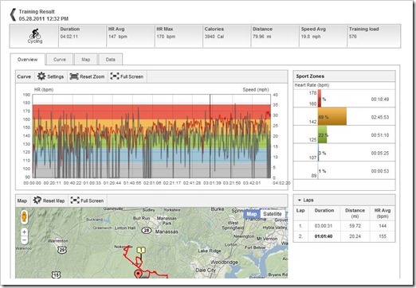Click zone time 00:51:10
416x288 pixels.
tap(380, 135)
